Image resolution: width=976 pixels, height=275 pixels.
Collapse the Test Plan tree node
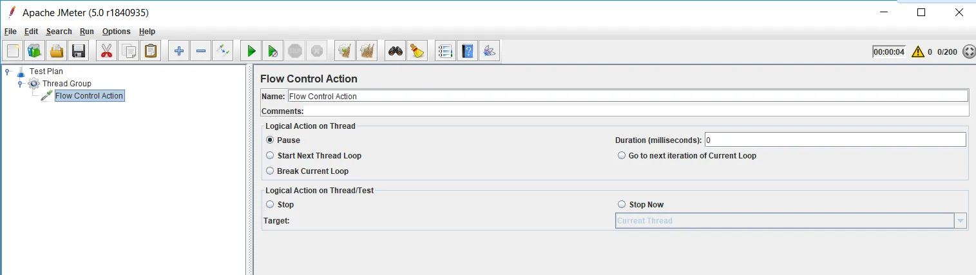click(x=7, y=71)
